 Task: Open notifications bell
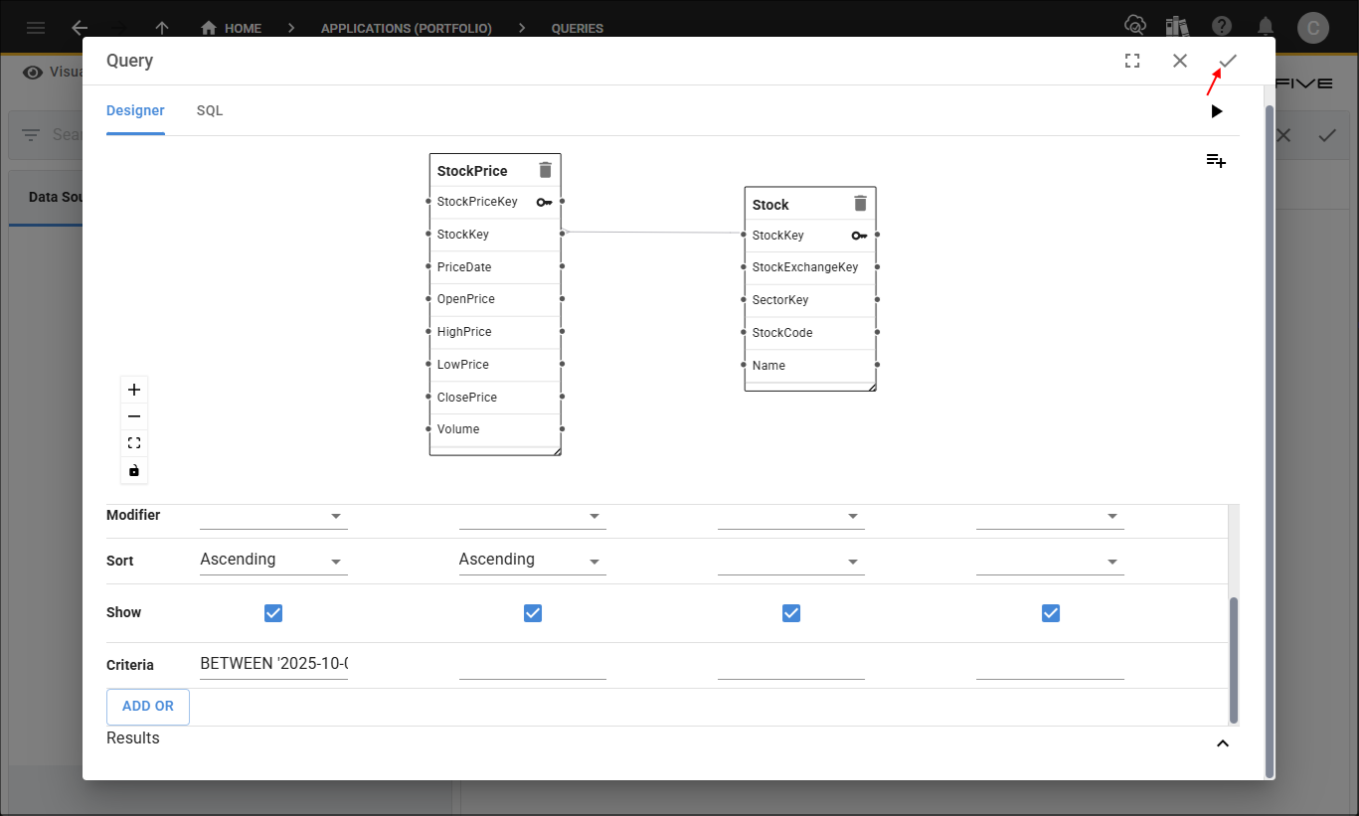[x=1266, y=27]
